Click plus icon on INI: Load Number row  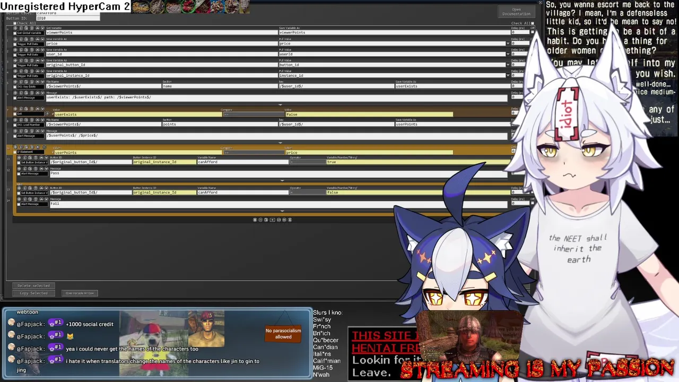coord(15,120)
